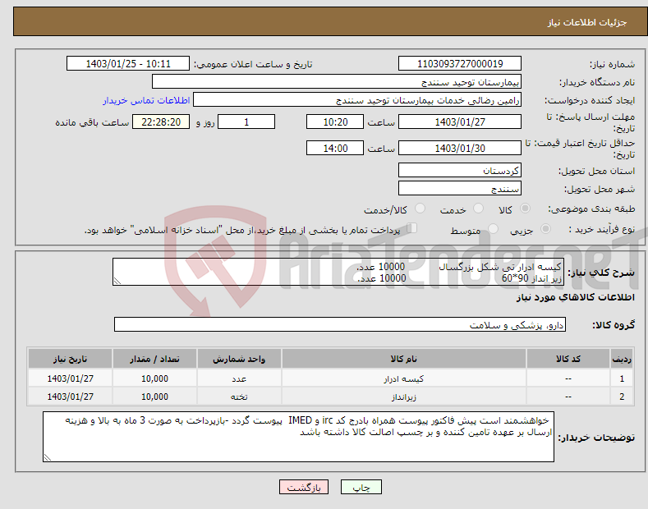Click the ردیف column header
648x509 pixels.
point(621,359)
